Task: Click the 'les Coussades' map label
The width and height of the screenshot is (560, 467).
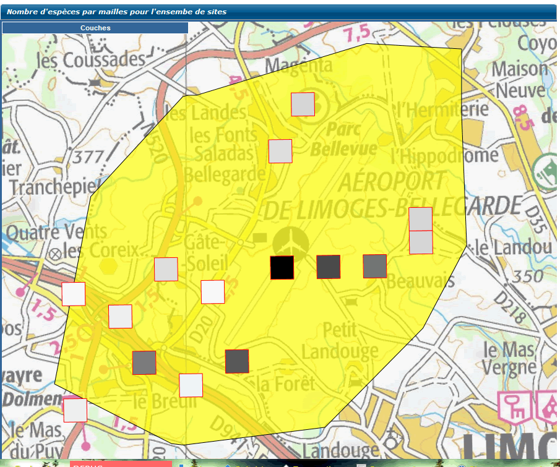Action: coord(92,60)
